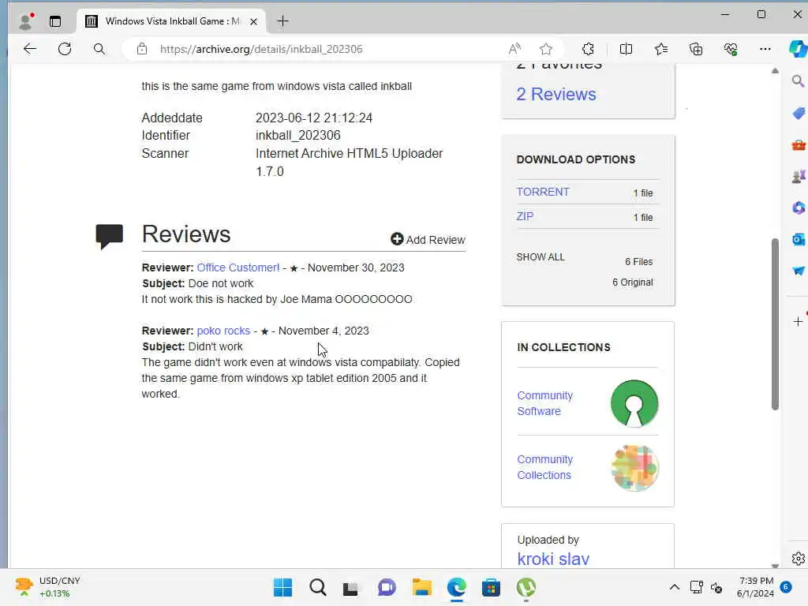The image size is (808, 606).
Task: Click the taskbar volume muted icon
Action: click(x=716, y=587)
